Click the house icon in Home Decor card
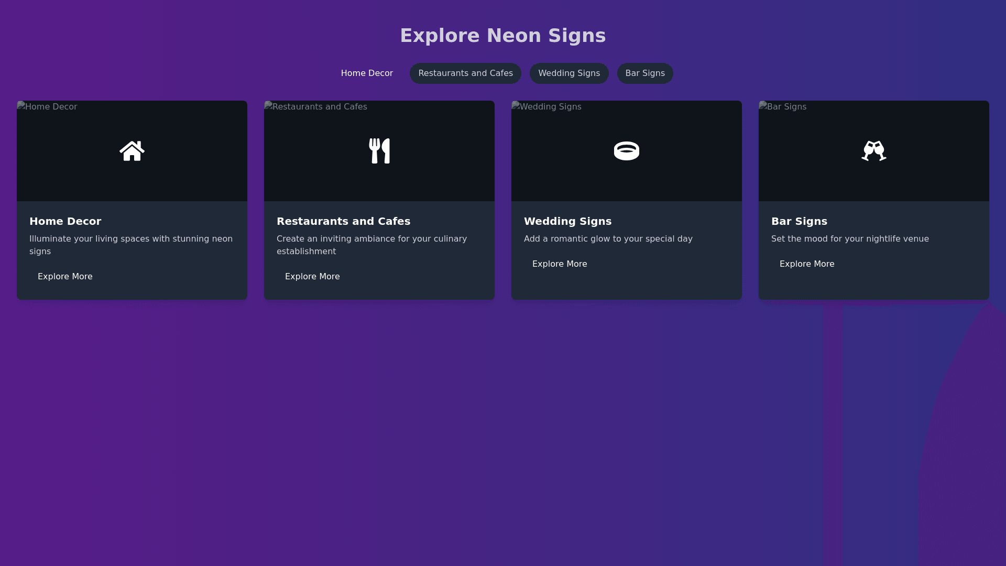The width and height of the screenshot is (1006, 566). tap(132, 151)
